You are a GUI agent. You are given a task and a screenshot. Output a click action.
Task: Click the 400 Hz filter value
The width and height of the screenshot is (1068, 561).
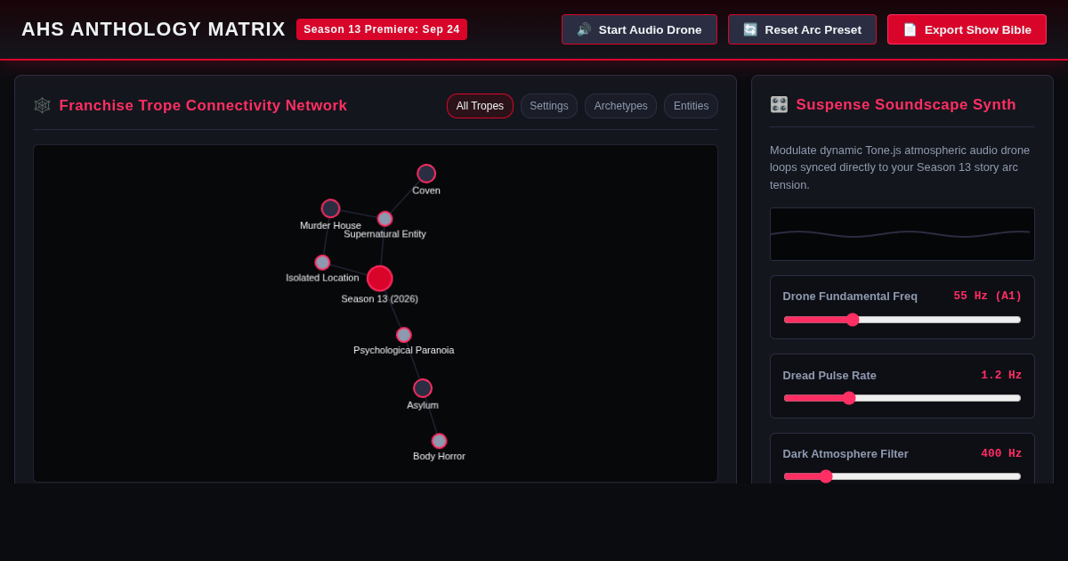click(1001, 453)
